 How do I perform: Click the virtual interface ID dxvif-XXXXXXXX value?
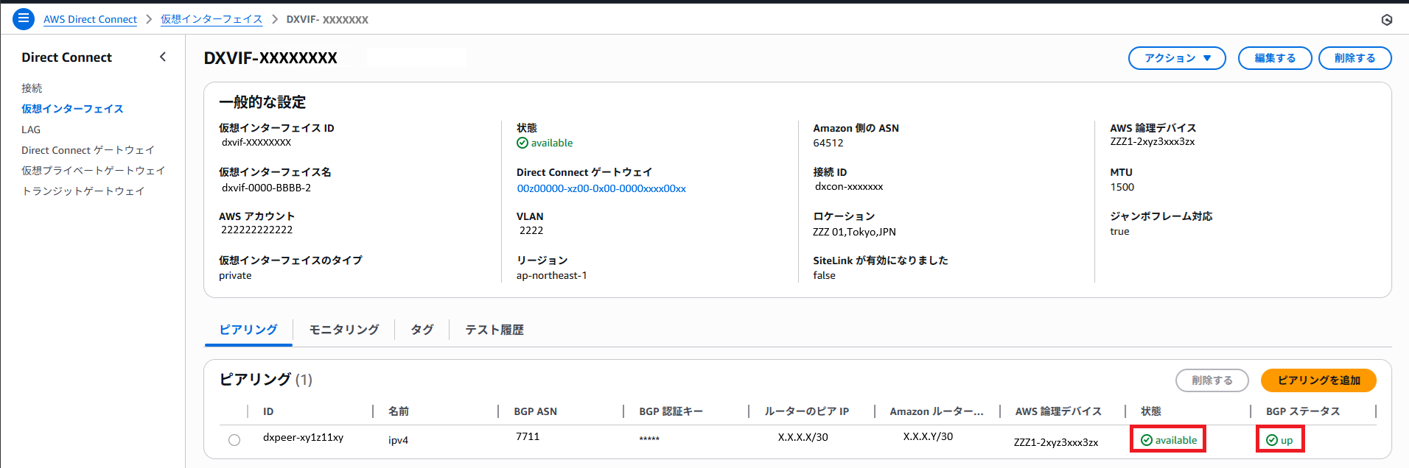[256, 143]
